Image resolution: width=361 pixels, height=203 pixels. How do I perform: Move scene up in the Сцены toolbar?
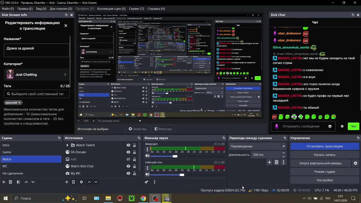point(26,182)
